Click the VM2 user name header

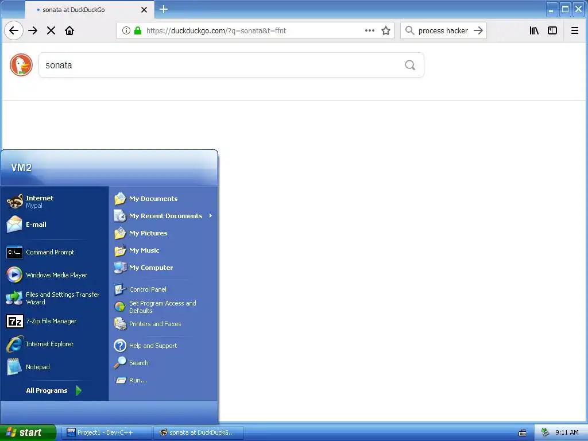coord(21,168)
